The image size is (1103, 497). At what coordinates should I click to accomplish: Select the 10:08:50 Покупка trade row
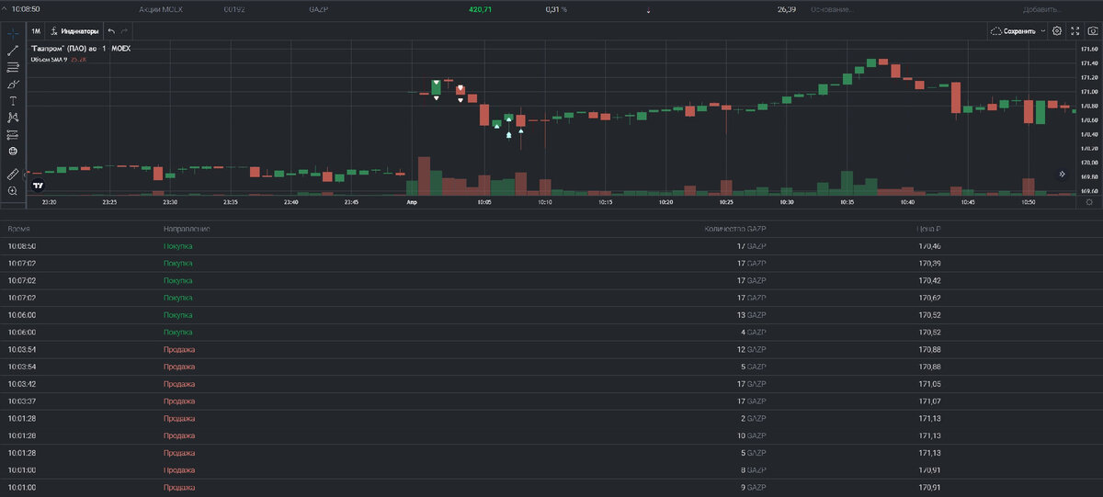pyautogui.click(x=551, y=246)
